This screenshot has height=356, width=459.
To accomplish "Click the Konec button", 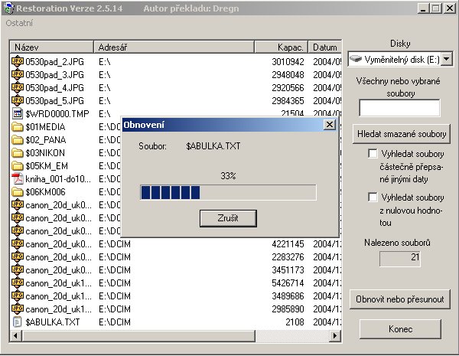I will click(400, 329).
